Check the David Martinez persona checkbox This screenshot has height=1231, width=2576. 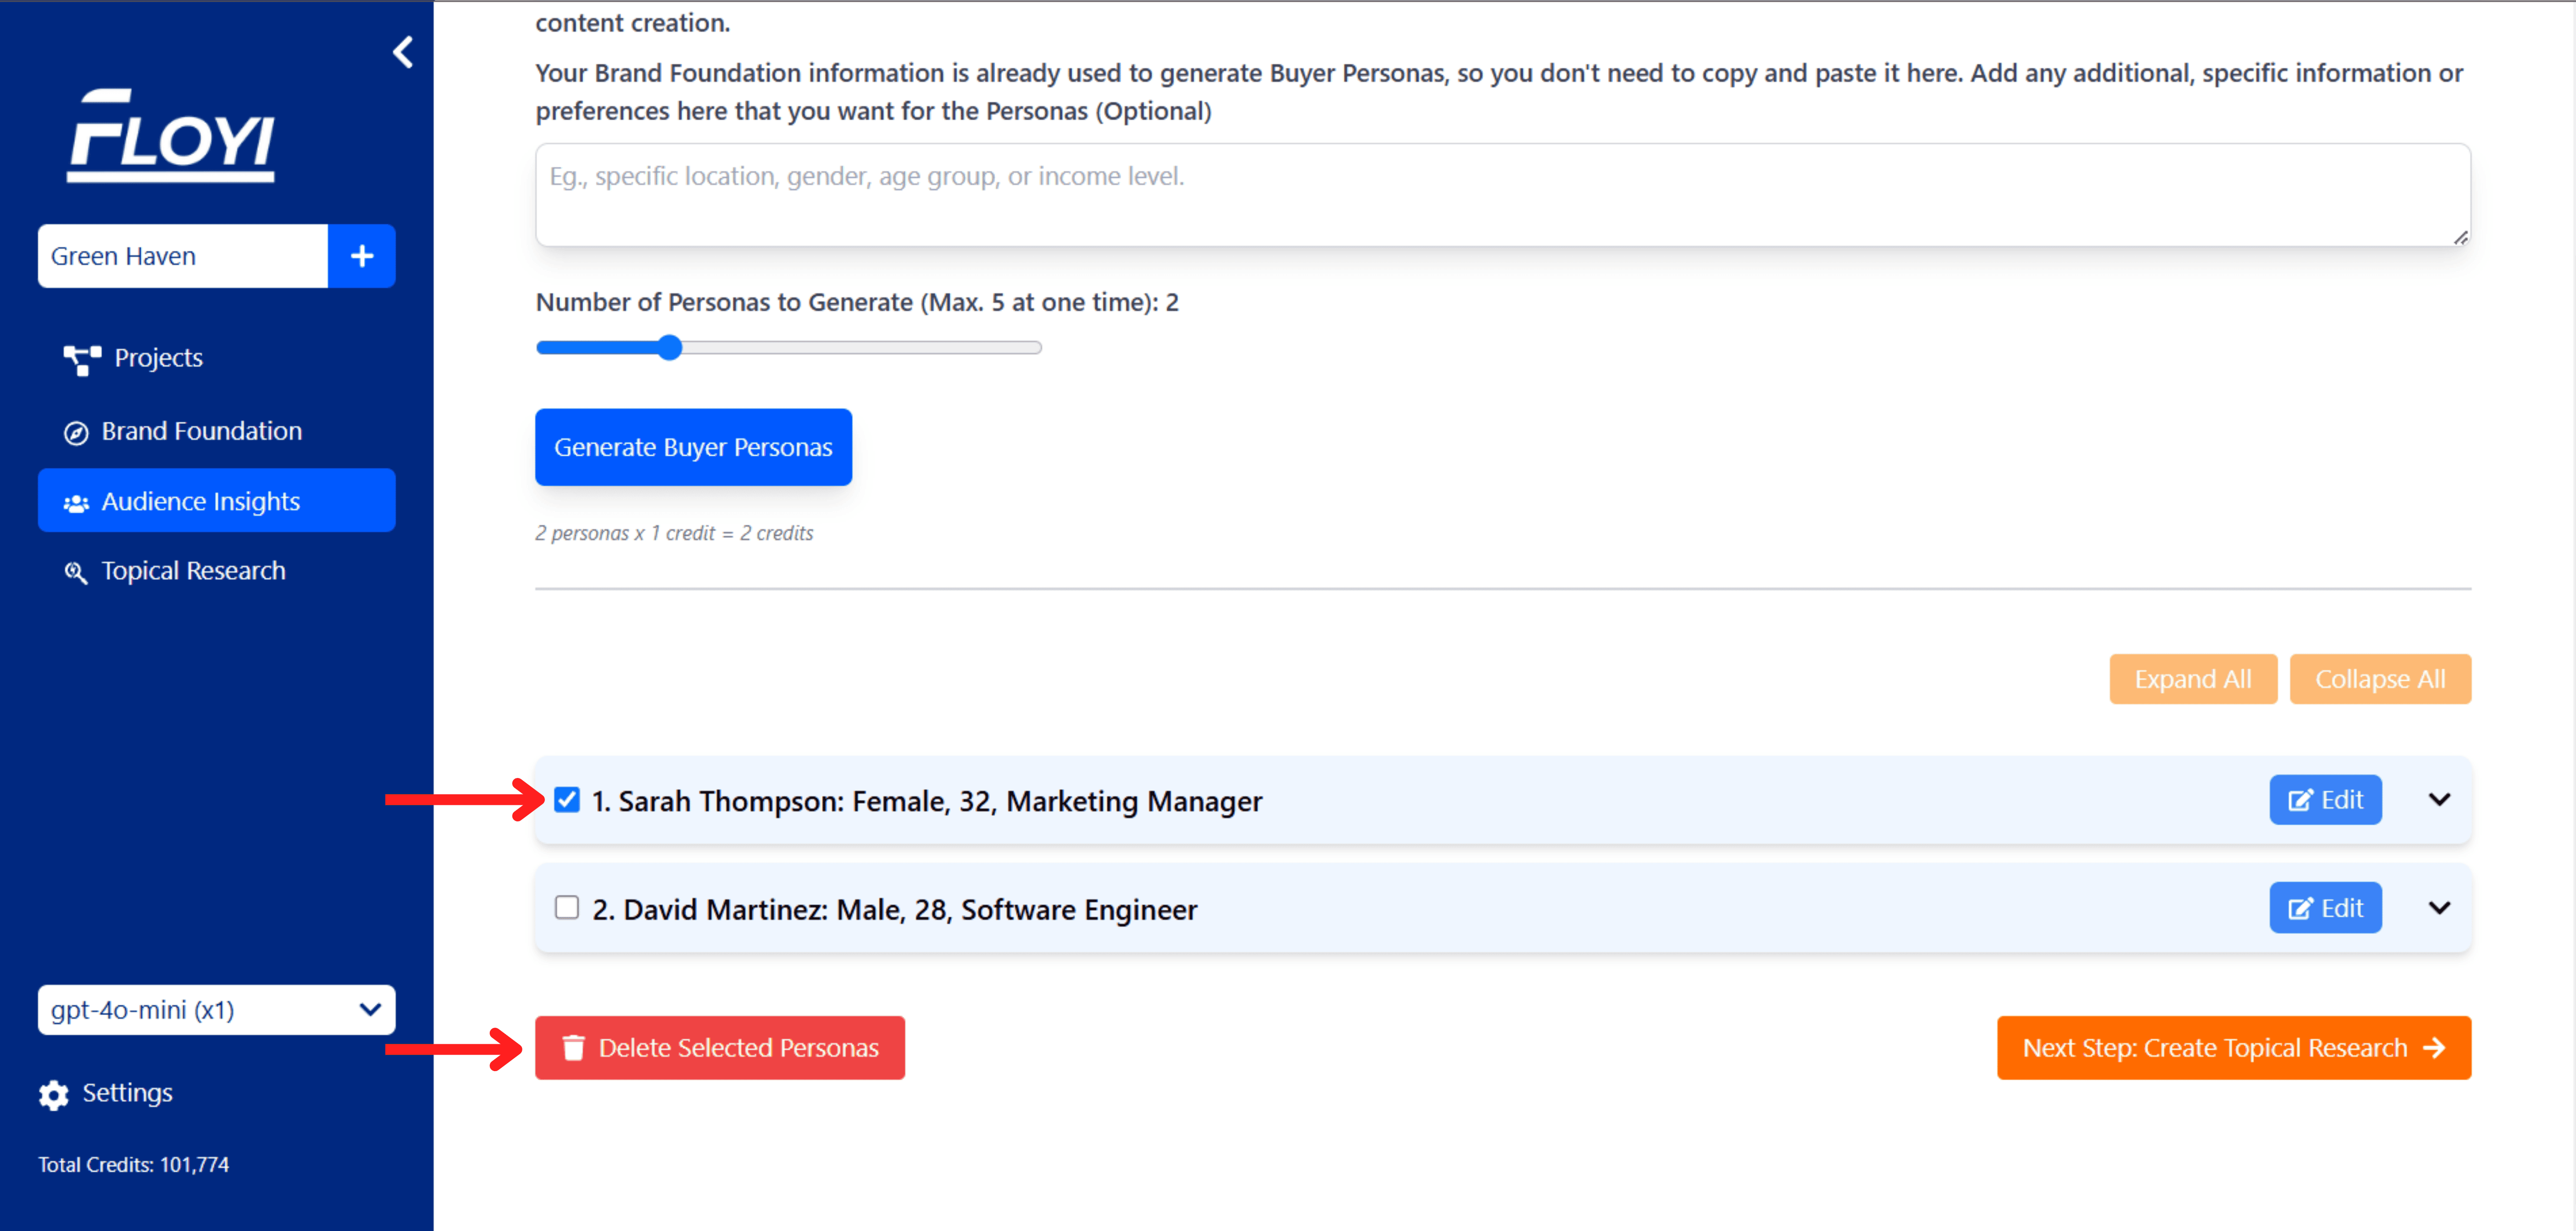click(x=567, y=907)
